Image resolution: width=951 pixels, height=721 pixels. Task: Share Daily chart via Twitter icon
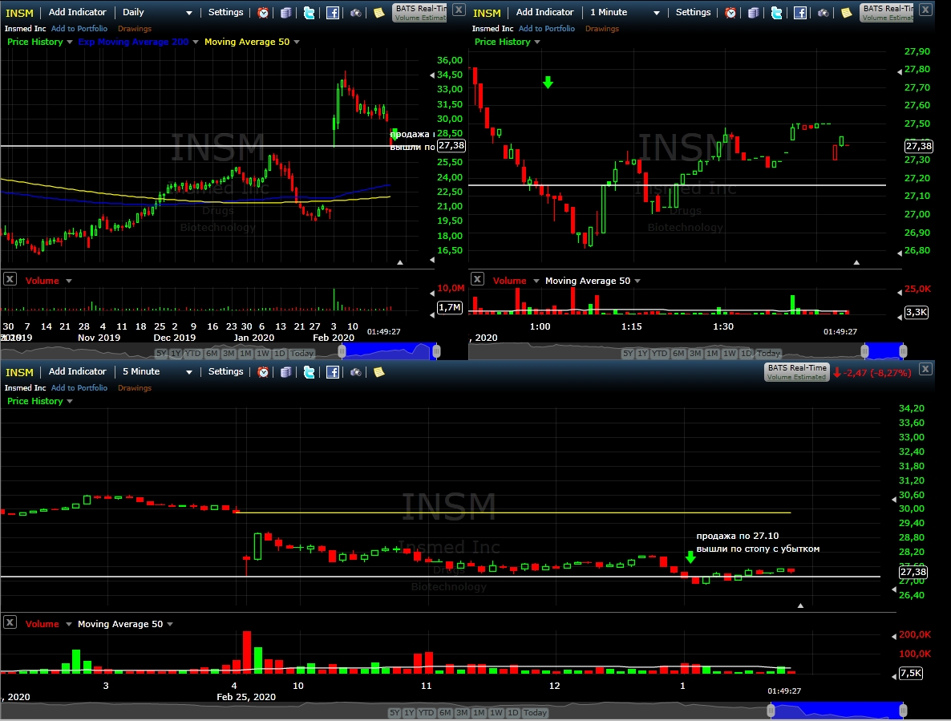pos(309,13)
